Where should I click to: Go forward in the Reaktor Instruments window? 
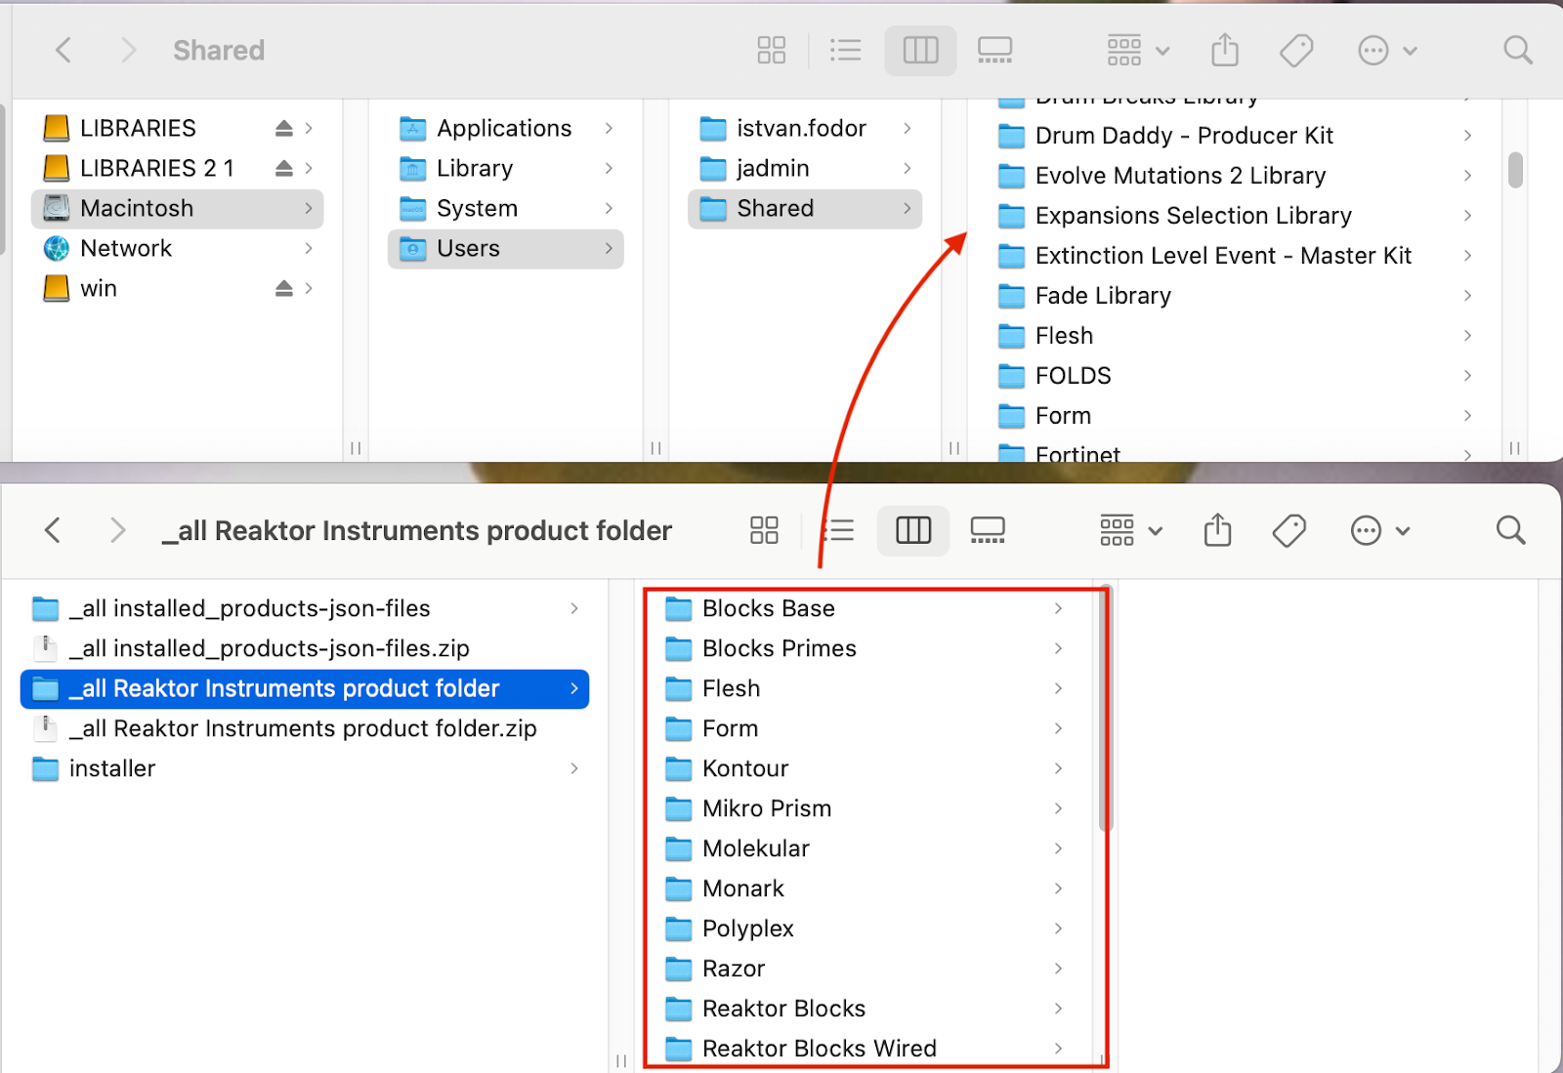[117, 530]
